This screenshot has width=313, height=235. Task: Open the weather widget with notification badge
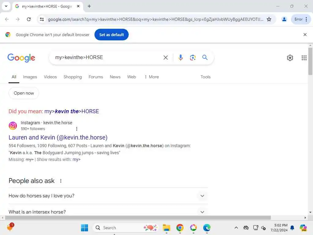coord(10,227)
